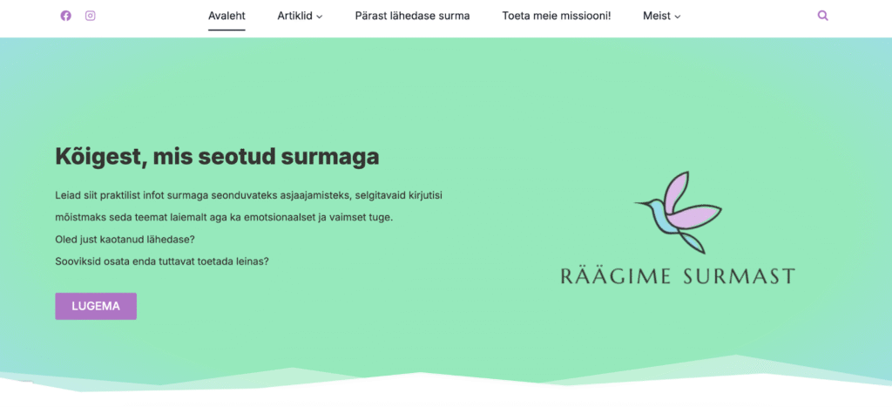Viewport: 892px width, 407px height.
Task: Open the Facebook page icon
Action: pos(66,16)
